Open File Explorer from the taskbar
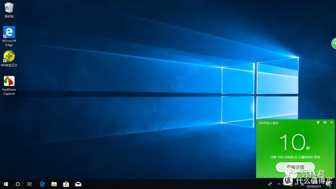 54,184
